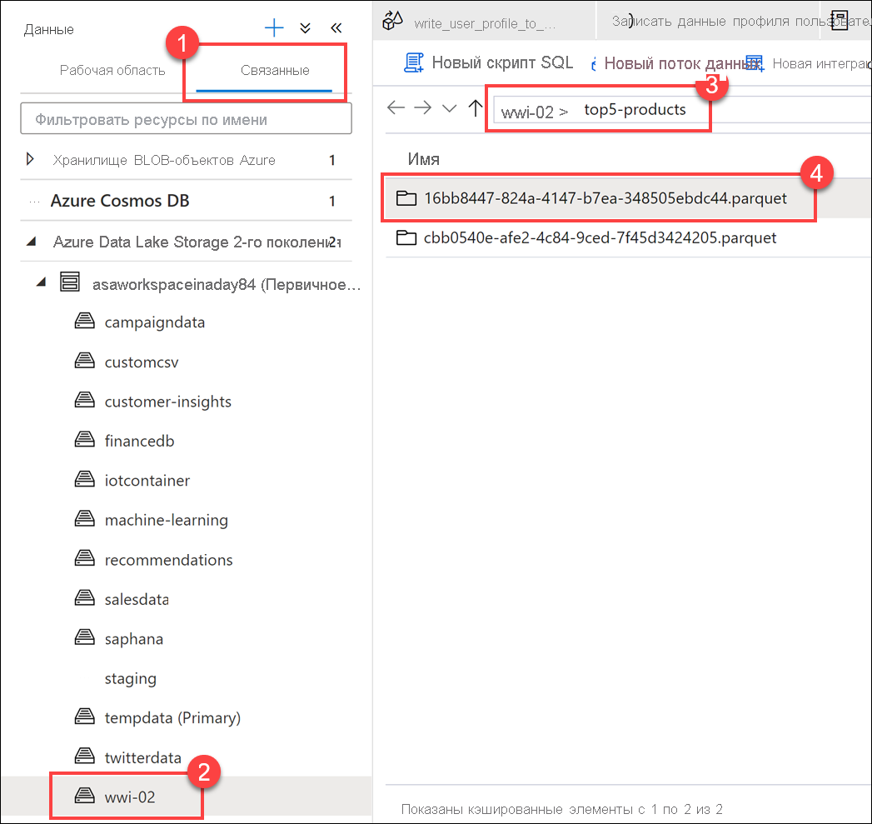Open the recent locations dropdown chevron
The height and width of the screenshot is (824, 872).
pyautogui.click(x=449, y=108)
